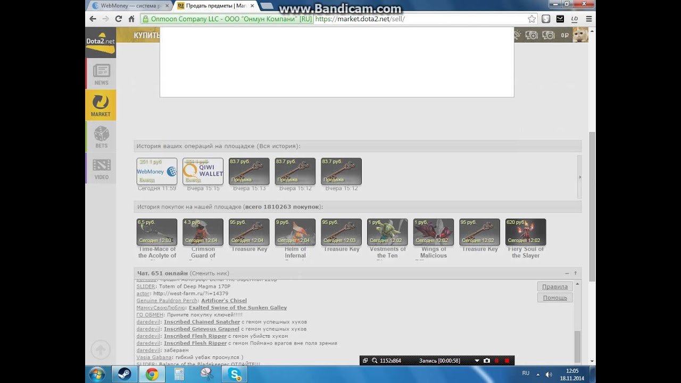This screenshot has height=383, width=681.
Task: Close the WebMoney tab
Action: (x=167, y=6)
